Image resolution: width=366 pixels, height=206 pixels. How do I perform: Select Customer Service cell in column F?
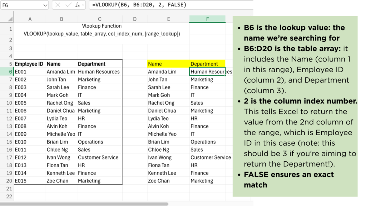[x=207, y=157]
